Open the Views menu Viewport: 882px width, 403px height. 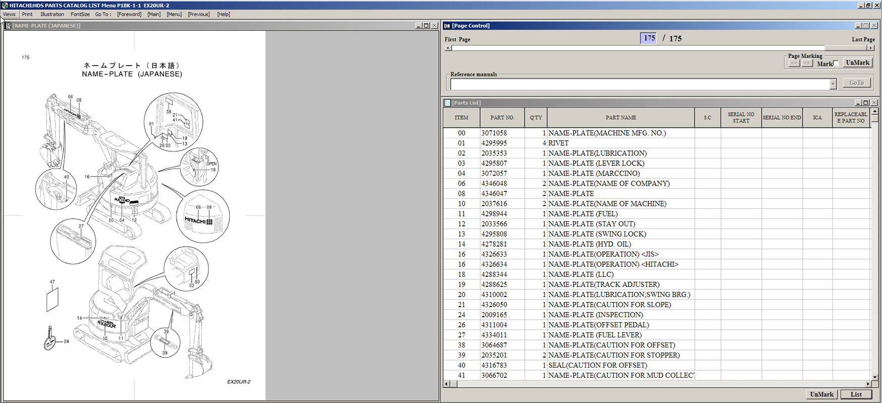pos(9,15)
